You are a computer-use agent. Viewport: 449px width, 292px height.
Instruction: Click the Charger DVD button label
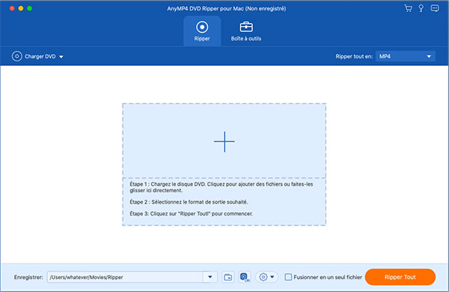(x=40, y=56)
